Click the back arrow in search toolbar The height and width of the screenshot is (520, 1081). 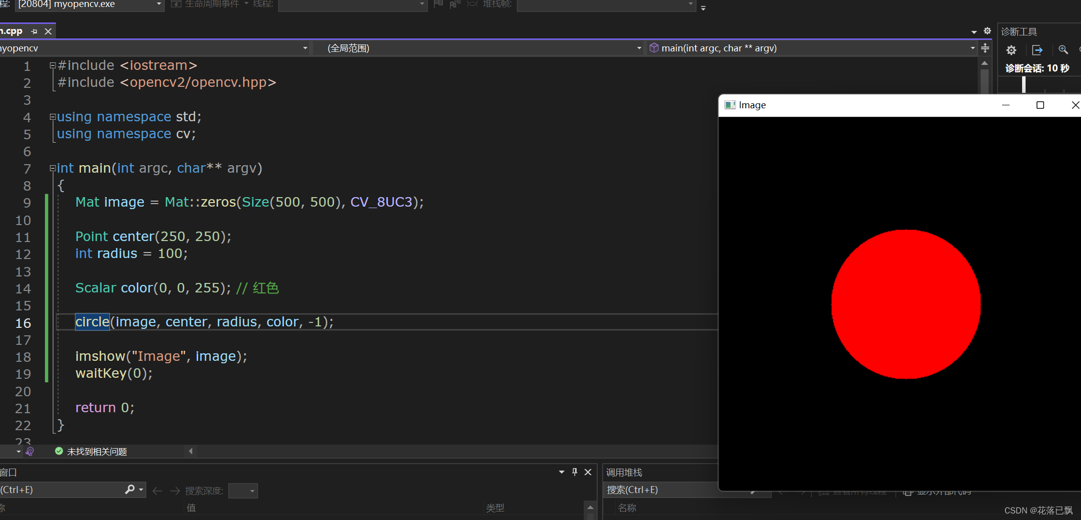(x=157, y=491)
